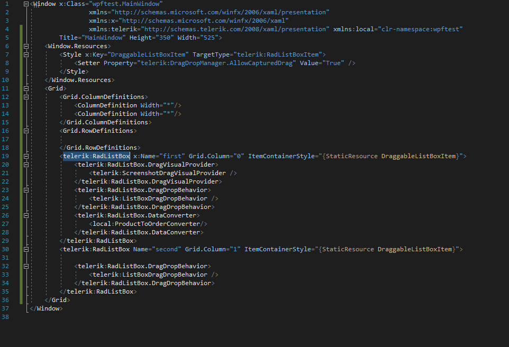Image resolution: width=509 pixels, height=347 pixels.
Task: Click the Title "MainWindow" attribute value
Action: click(x=104, y=38)
